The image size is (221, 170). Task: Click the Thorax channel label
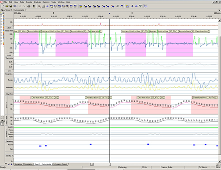pos(10,80)
